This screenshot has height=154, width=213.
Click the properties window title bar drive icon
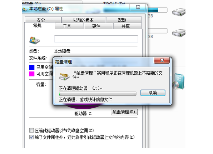tap(25, 9)
